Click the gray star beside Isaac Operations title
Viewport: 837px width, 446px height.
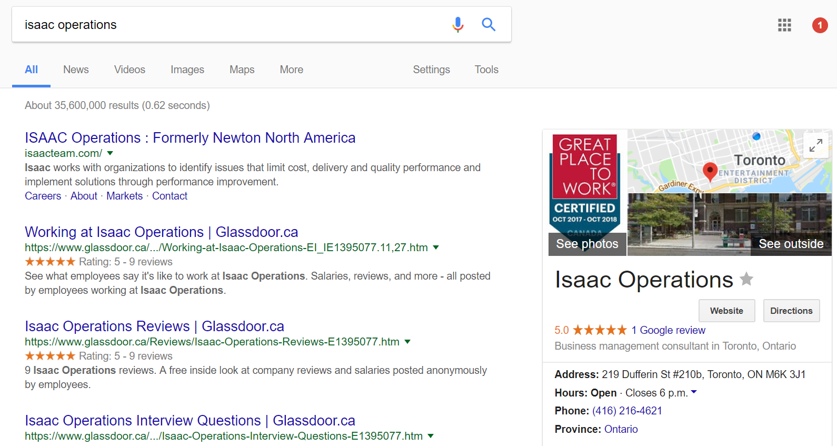746,279
